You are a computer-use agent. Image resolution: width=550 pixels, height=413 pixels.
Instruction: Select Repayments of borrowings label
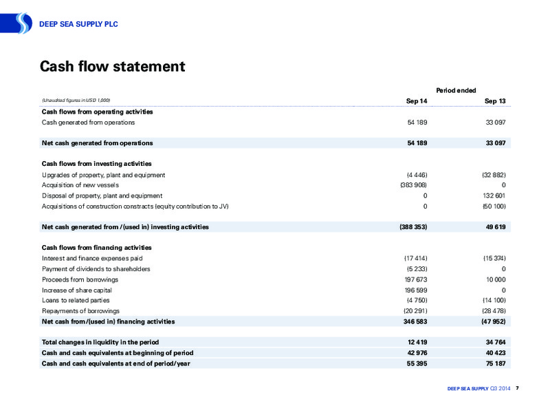(x=80, y=311)
